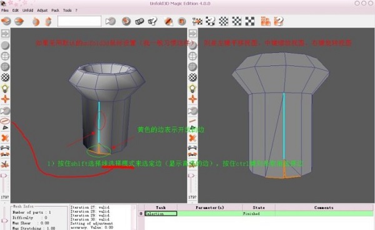The height and width of the screenshot is (230, 375).
Task: Click the unfold cylinder toolbar icon
Action: tap(139, 21)
